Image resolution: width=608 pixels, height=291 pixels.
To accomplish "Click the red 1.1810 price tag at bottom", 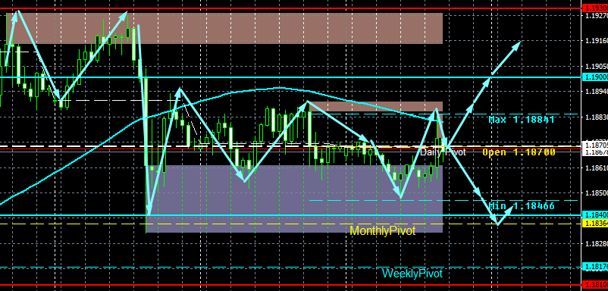I will (x=595, y=285).
